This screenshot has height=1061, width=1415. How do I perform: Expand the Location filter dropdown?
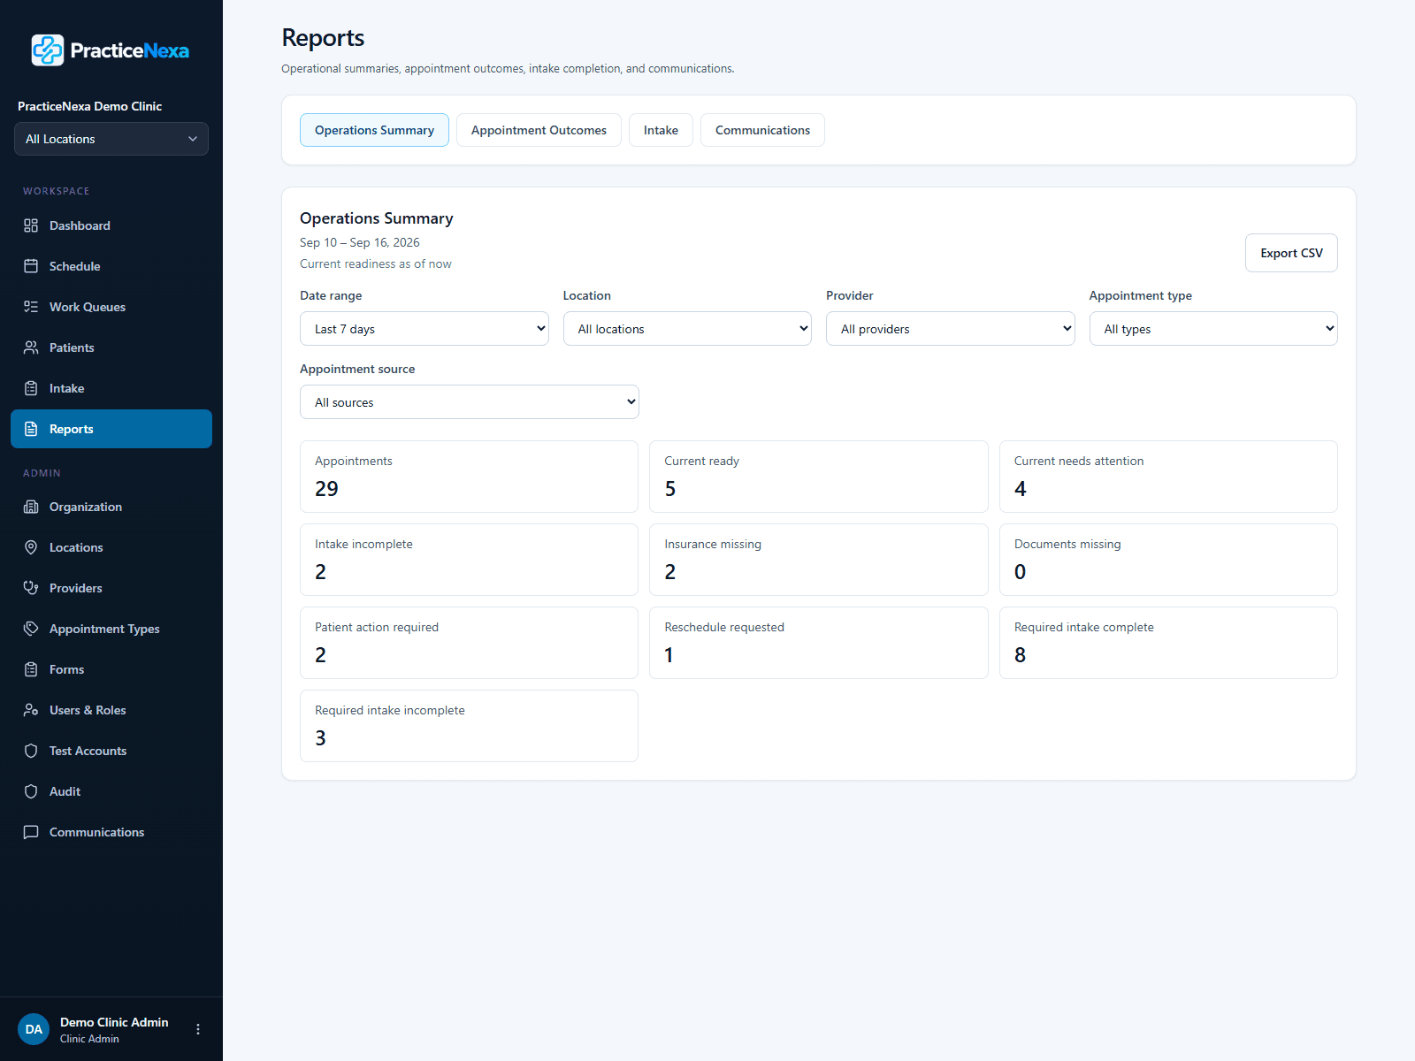tap(687, 329)
